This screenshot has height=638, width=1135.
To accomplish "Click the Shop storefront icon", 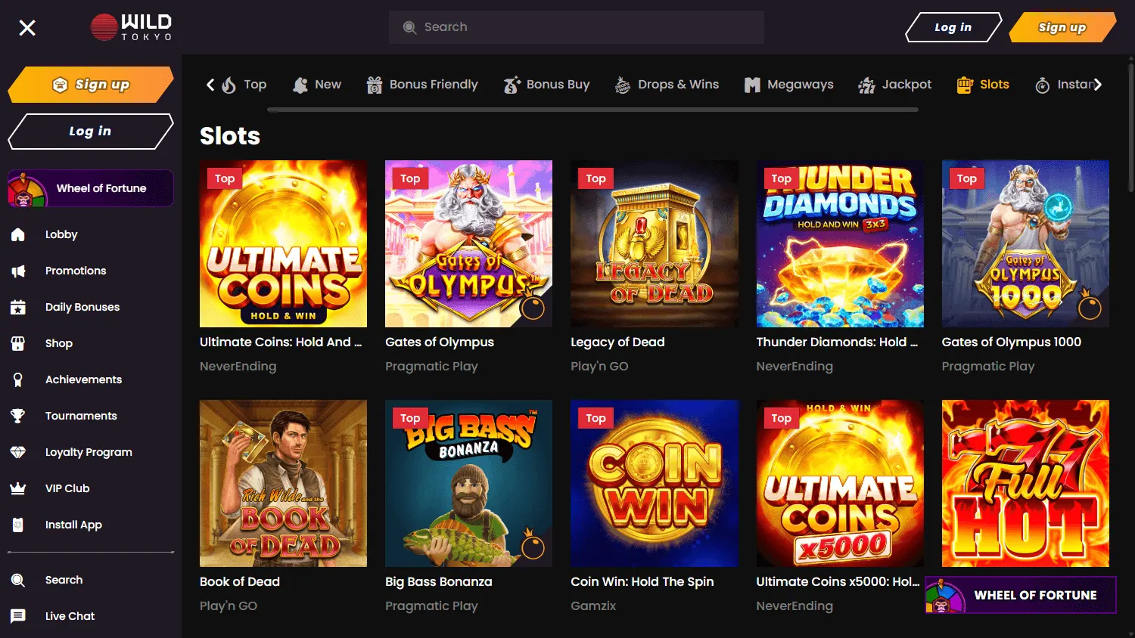I will 18,343.
